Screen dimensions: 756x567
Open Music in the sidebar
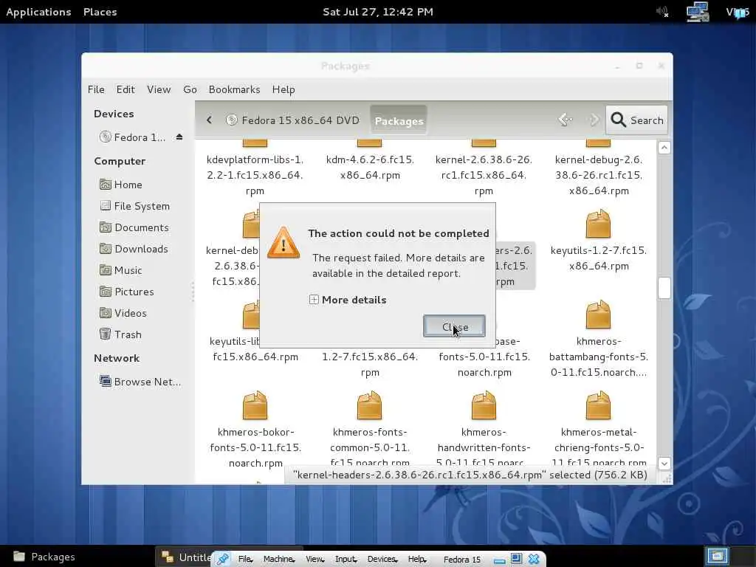[x=120, y=270]
